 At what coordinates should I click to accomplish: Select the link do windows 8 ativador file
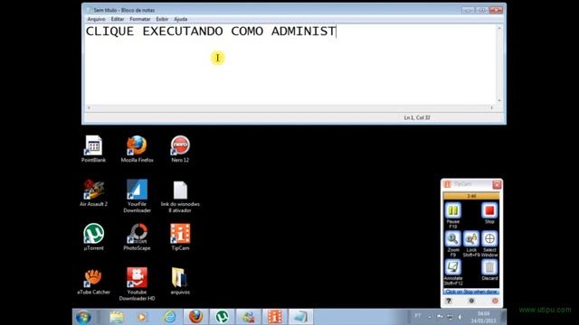tap(180, 197)
